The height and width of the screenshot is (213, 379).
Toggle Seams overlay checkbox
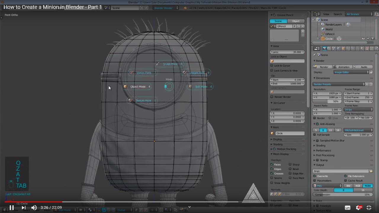(272, 178)
